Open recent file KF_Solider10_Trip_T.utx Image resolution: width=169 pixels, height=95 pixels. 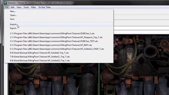pyautogui.click(x=59, y=60)
